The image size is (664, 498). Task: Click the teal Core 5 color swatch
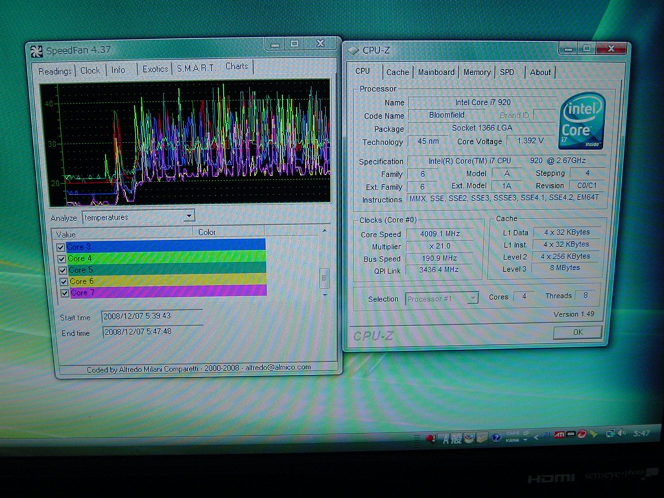(x=167, y=268)
